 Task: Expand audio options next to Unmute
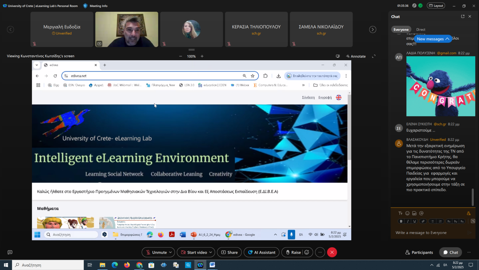point(171,252)
